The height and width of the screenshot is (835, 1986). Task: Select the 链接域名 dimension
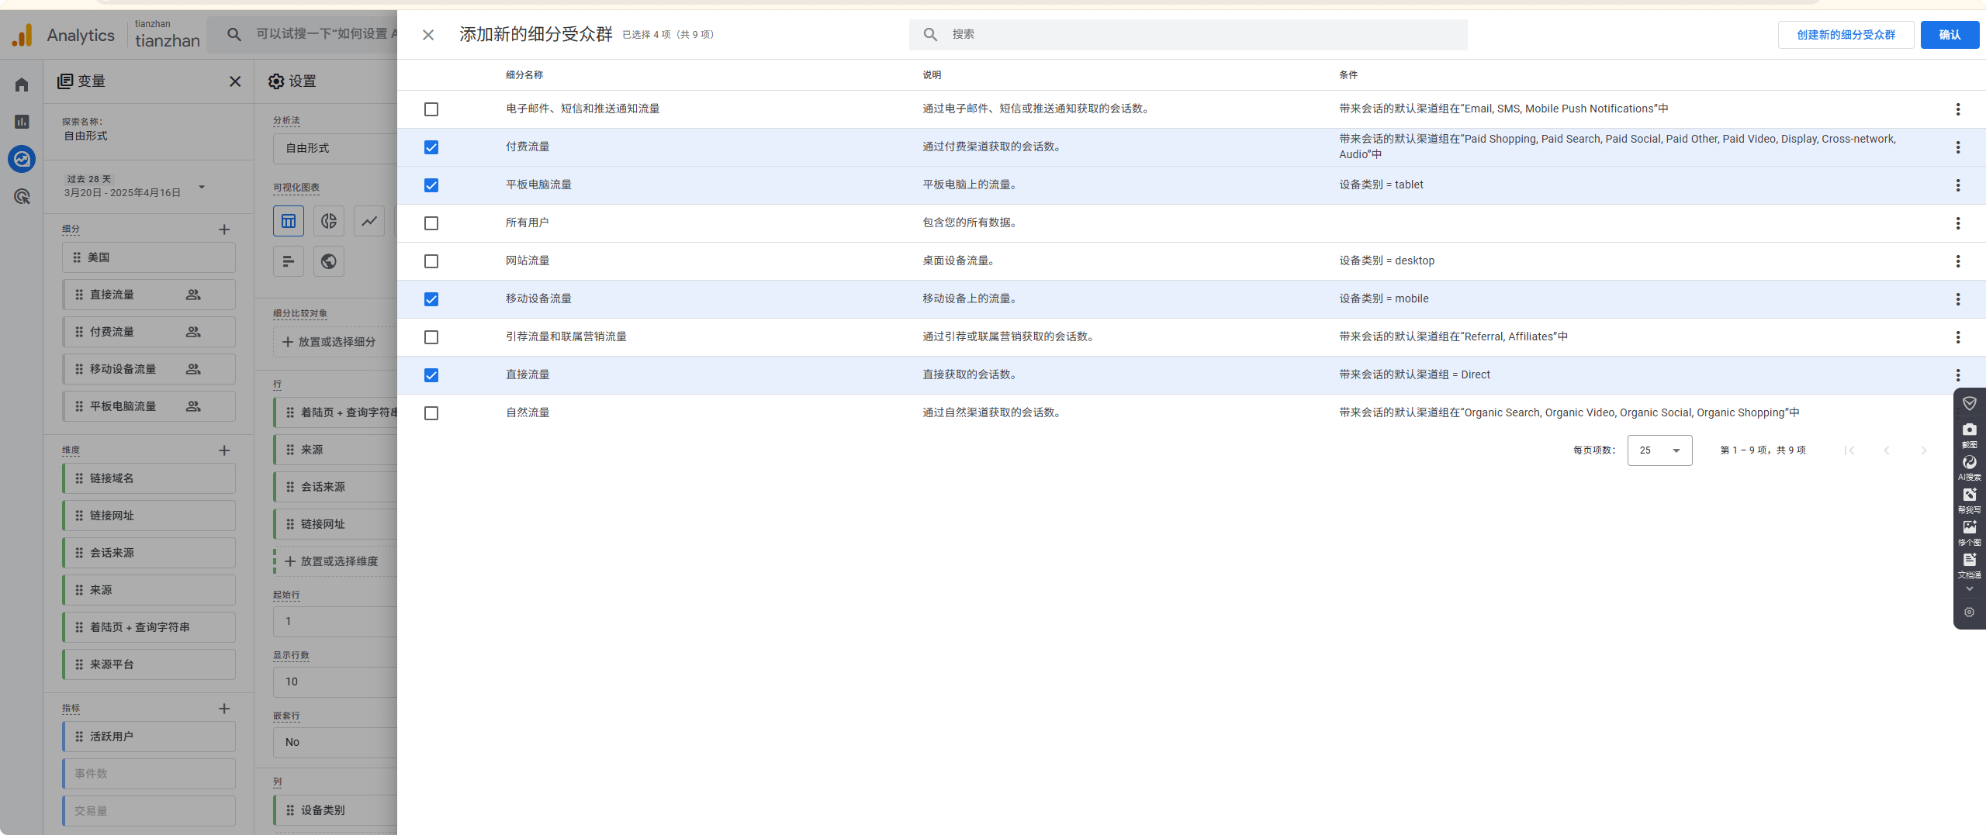[149, 478]
